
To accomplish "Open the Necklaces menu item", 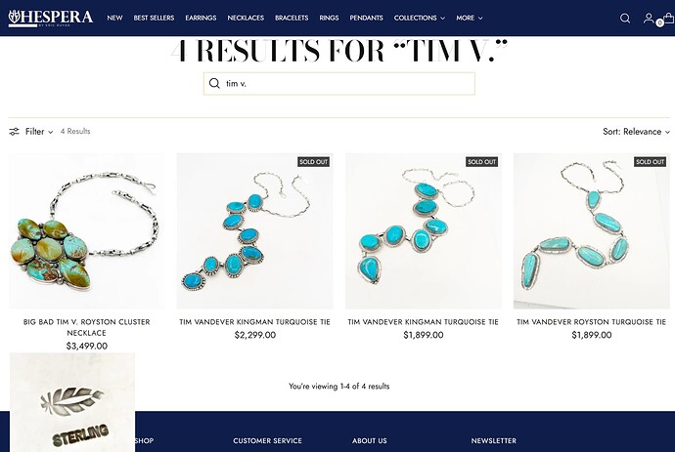I will pos(246,18).
